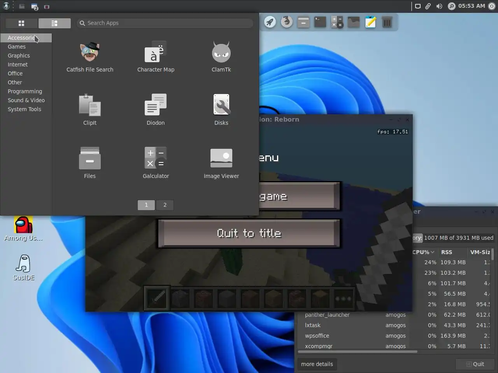Launch Image Viewer from the launcher

(x=221, y=163)
